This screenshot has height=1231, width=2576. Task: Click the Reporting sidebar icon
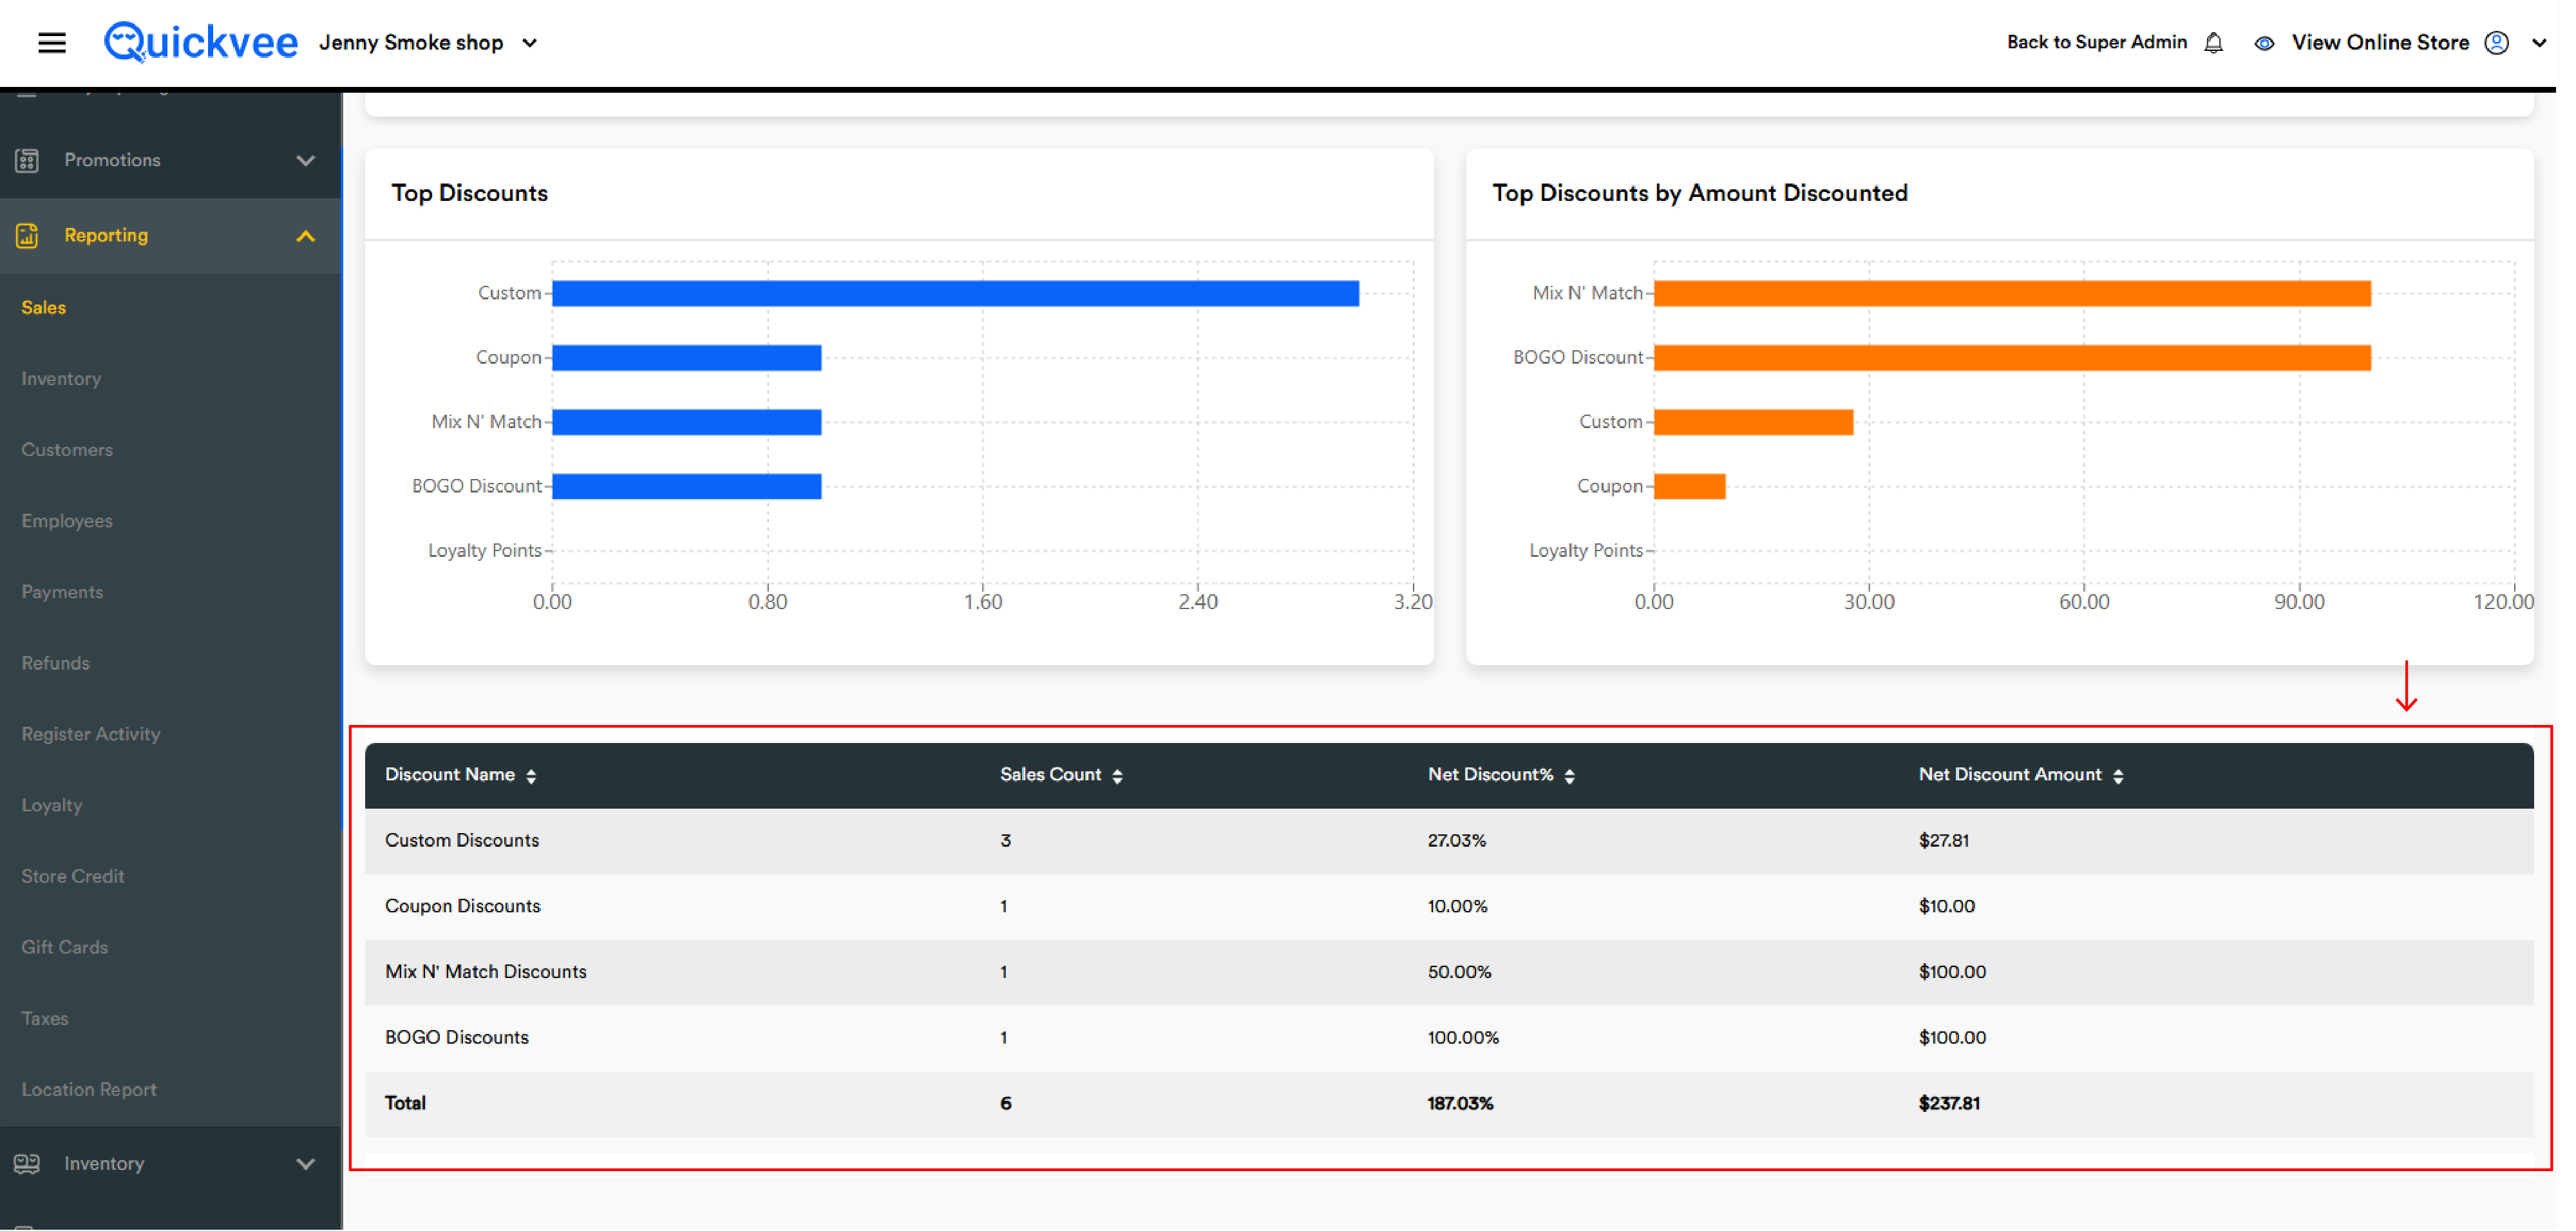[x=27, y=236]
